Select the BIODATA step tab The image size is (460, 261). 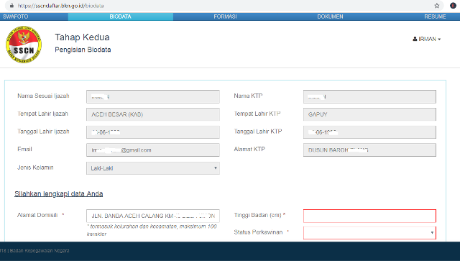pyautogui.click(x=121, y=17)
